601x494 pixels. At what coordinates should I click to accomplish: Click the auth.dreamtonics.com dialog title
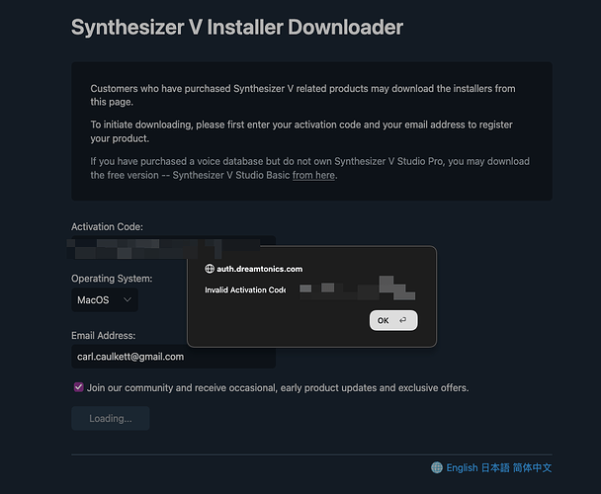coord(260,269)
